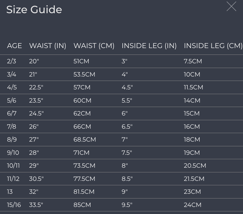The height and width of the screenshot is (214, 243).
Task: Select the AGE column header
Action: (14, 46)
